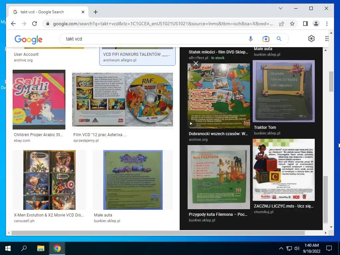Viewport: 340px width, 255px height.
Task: Open the Windows notification center
Action: [x=329, y=248]
